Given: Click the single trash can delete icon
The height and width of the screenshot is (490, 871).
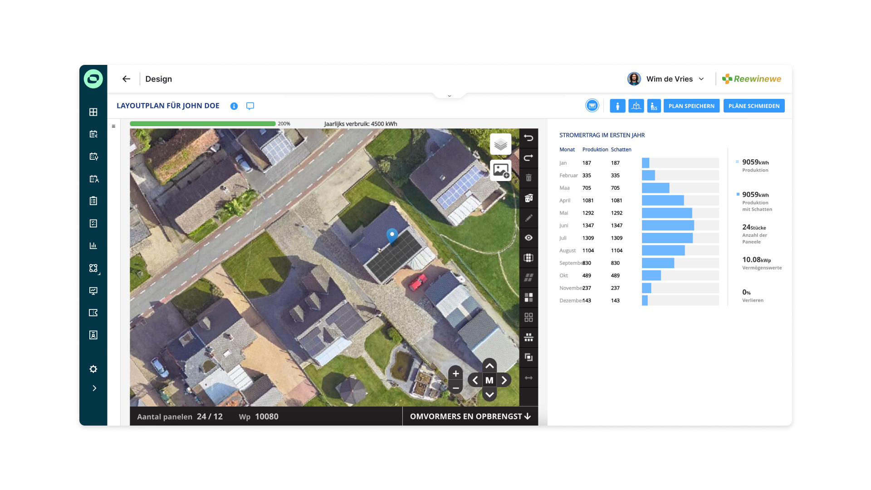Looking at the screenshot, I should click(x=528, y=178).
